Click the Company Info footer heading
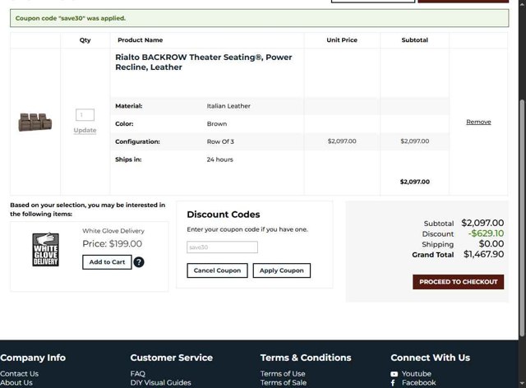 tap(33, 358)
